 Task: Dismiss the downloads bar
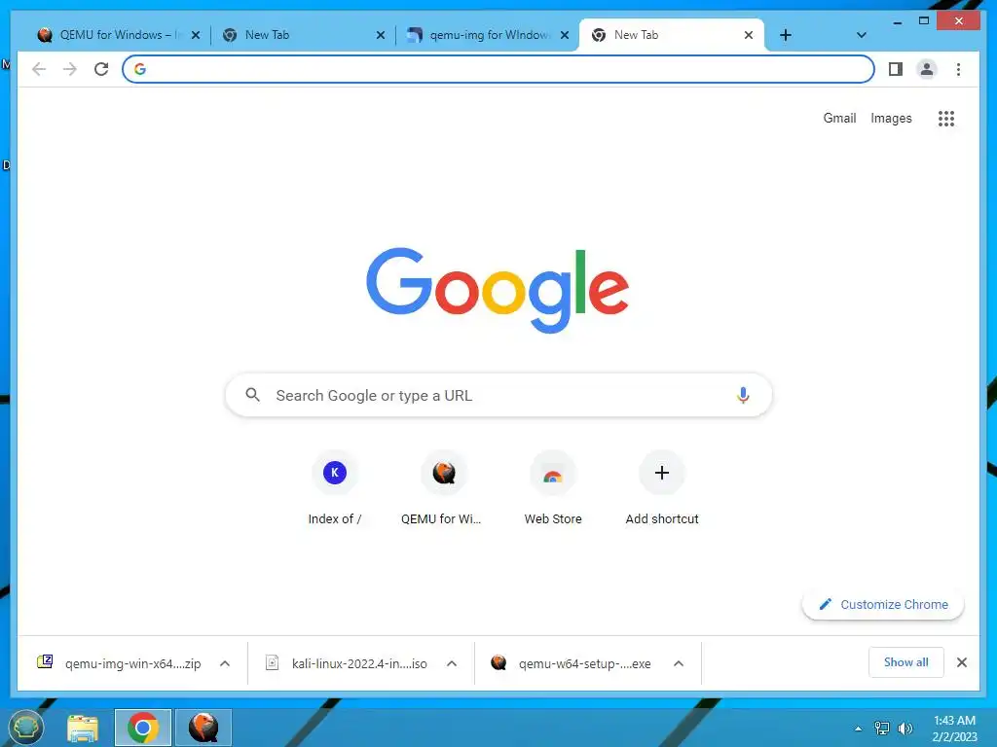point(962,662)
